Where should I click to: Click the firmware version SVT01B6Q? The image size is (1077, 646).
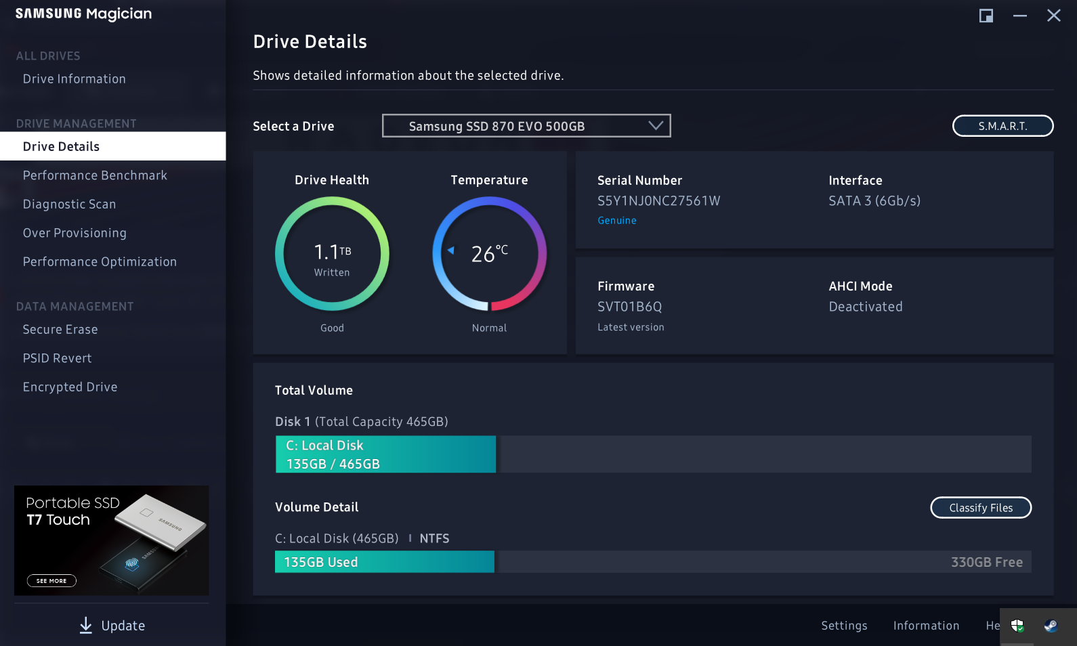630,307
